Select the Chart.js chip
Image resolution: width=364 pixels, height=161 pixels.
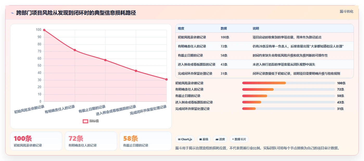(x=185, y=139)
